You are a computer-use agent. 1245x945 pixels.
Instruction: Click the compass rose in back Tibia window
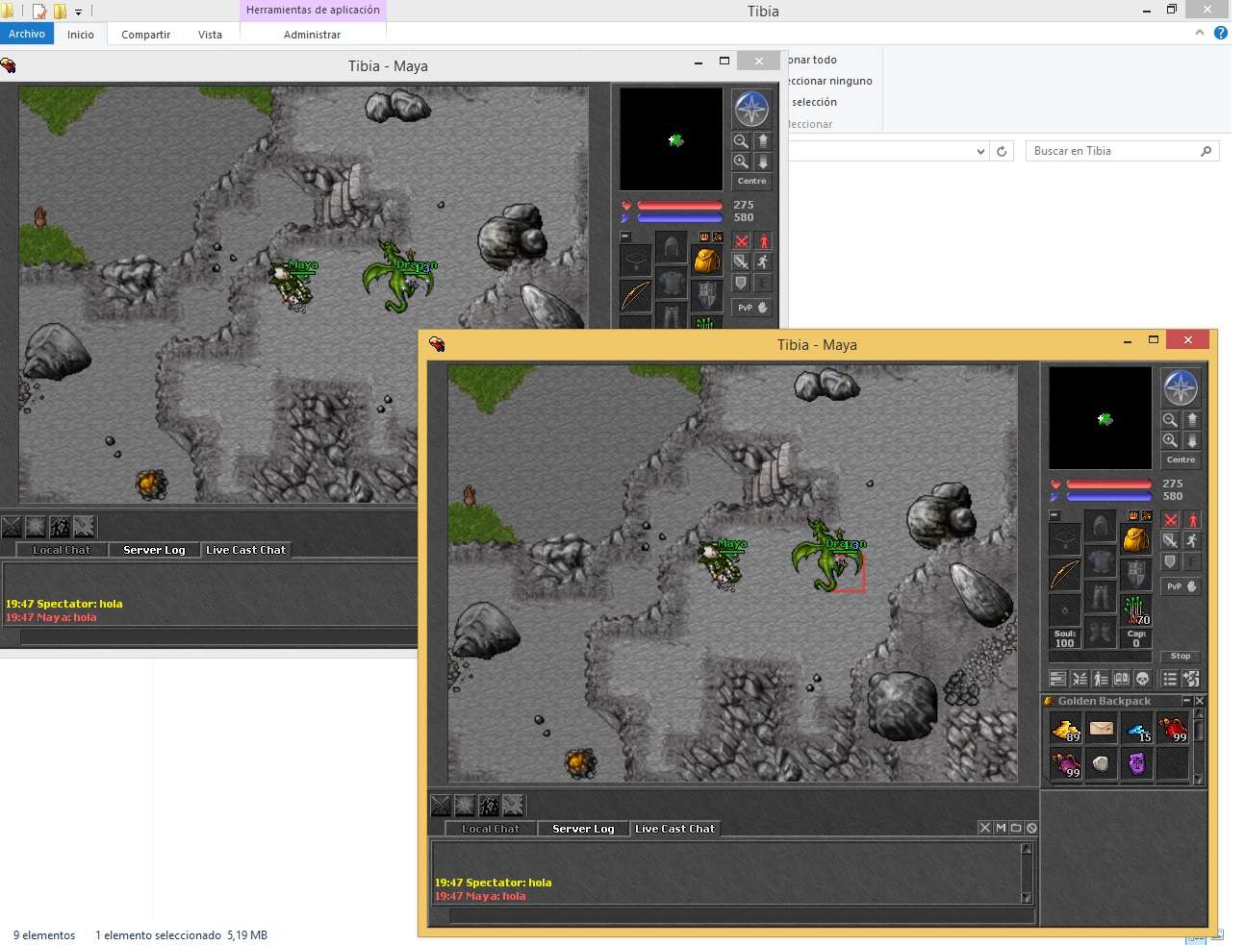point(751,110)
